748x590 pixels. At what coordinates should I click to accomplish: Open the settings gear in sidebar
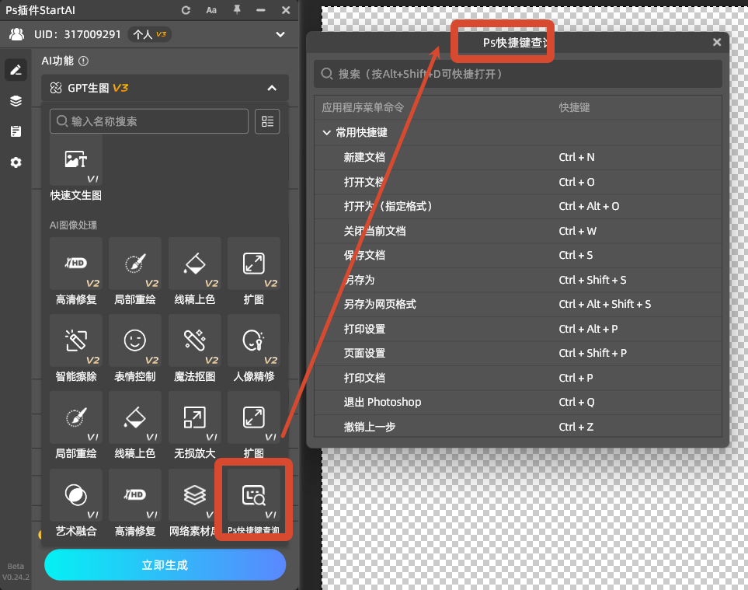point(16,162)
